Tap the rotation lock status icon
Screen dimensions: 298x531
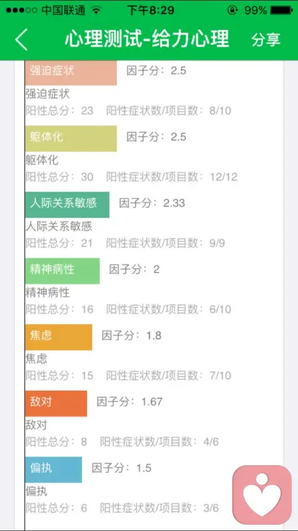coord(232,10)
